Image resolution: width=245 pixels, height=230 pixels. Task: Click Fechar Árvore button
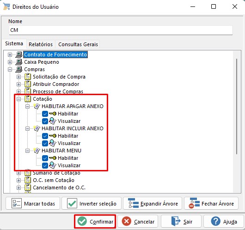211,204
